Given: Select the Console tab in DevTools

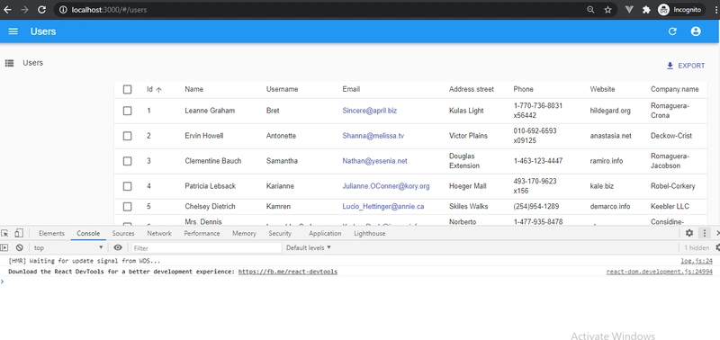Looking at the screenshot, I should [x=88, y=233].
